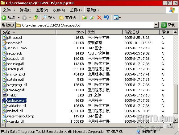Open the 文件(F) menu
The image size is (179, 135).
coord(9,10)
